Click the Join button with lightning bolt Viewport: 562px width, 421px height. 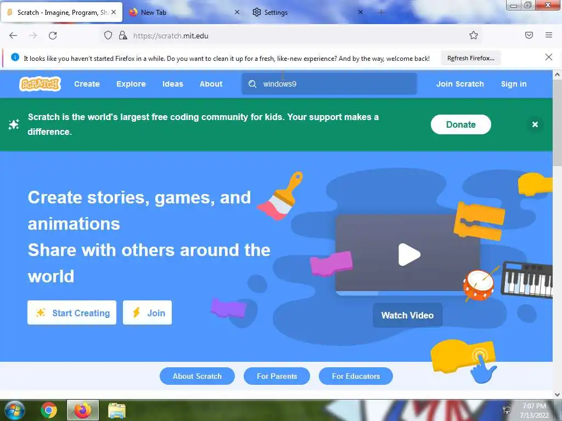pyautogui.click(x=147, y=312)
